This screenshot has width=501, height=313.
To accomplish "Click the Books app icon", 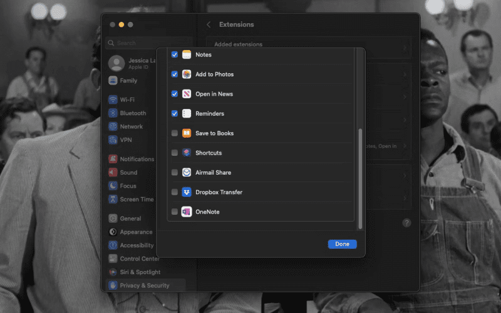I will (187, 133).
